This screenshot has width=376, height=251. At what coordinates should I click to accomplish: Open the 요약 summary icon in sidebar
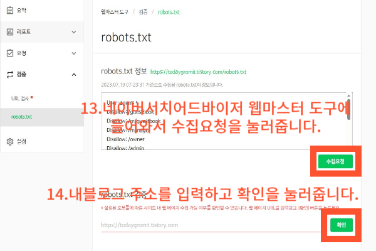pyautogui.click(x=10, y=10)
